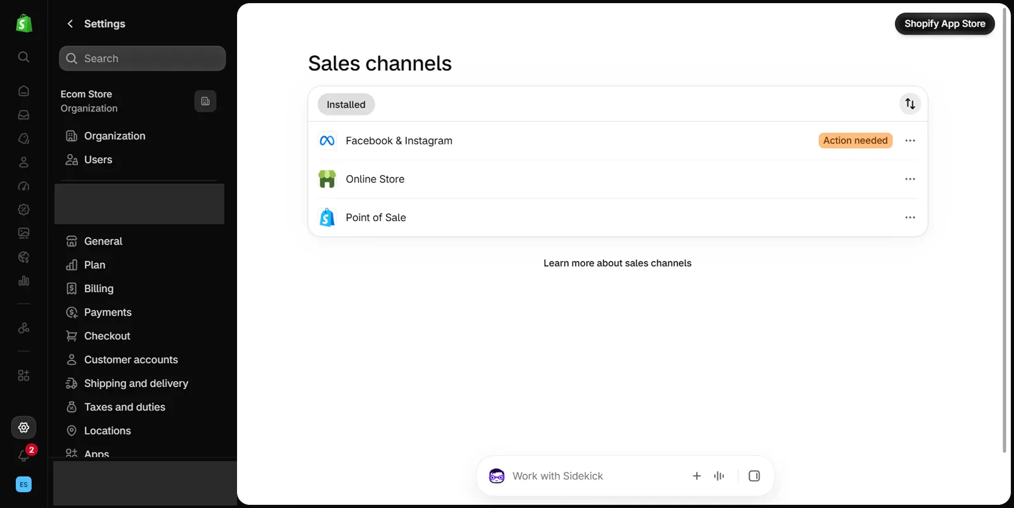
Task: Sort the sales channels list
Action: pyautogui.click(x=910, y=104)
